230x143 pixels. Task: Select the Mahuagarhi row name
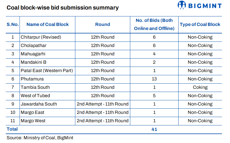click(33, 54)
